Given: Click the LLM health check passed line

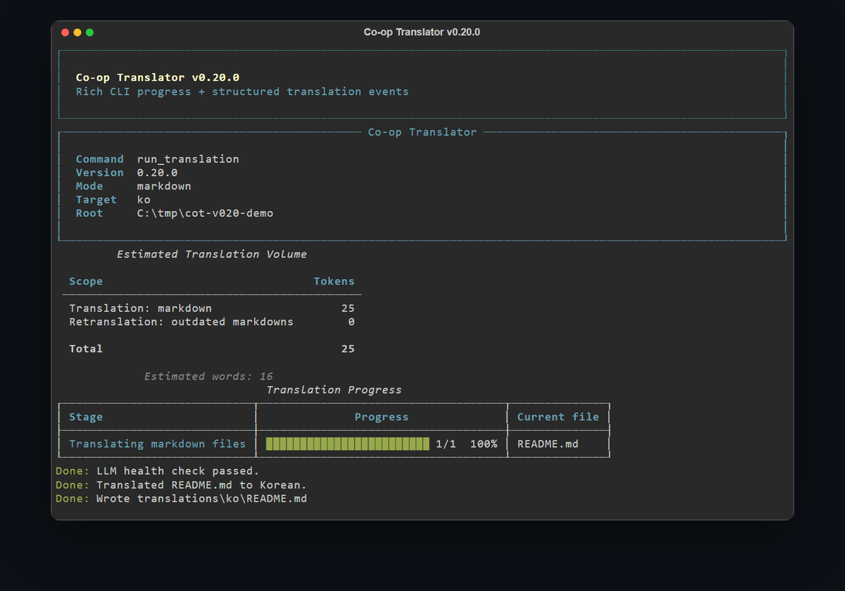Looking at the screenshot, I should (158, 471).
